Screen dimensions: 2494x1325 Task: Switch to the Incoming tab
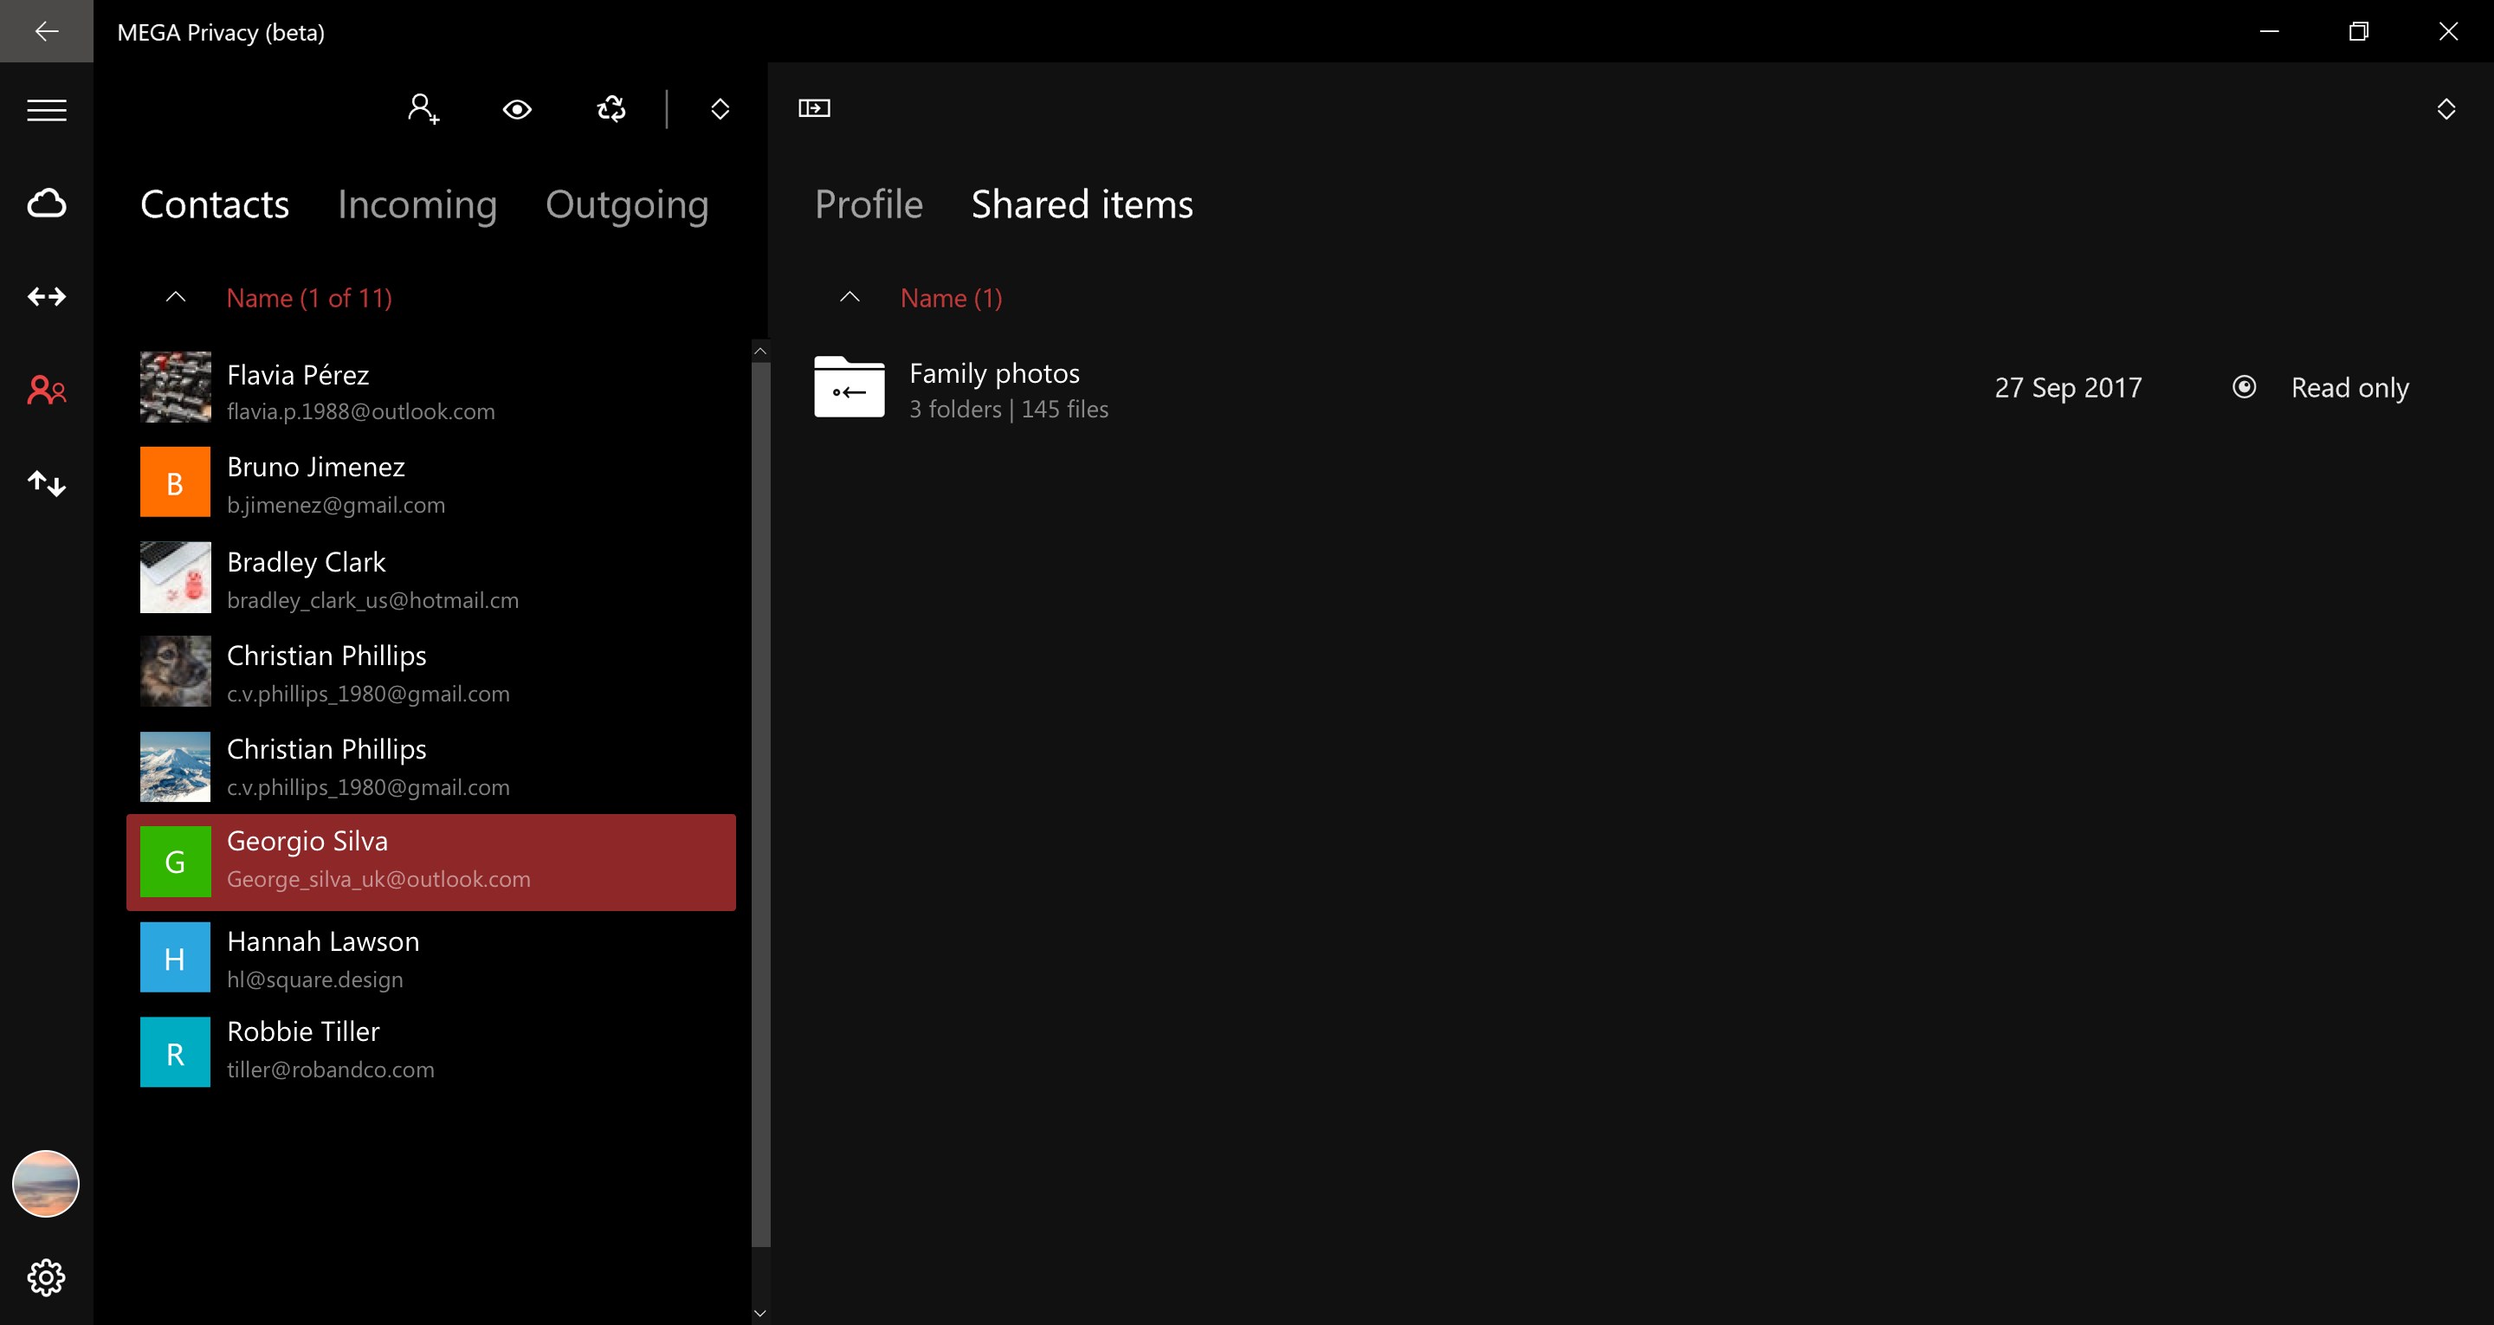click(x=417, y=204)
